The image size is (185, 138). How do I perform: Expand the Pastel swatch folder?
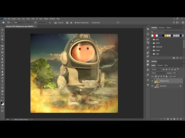pyautogui.click(x=152, y=50)
